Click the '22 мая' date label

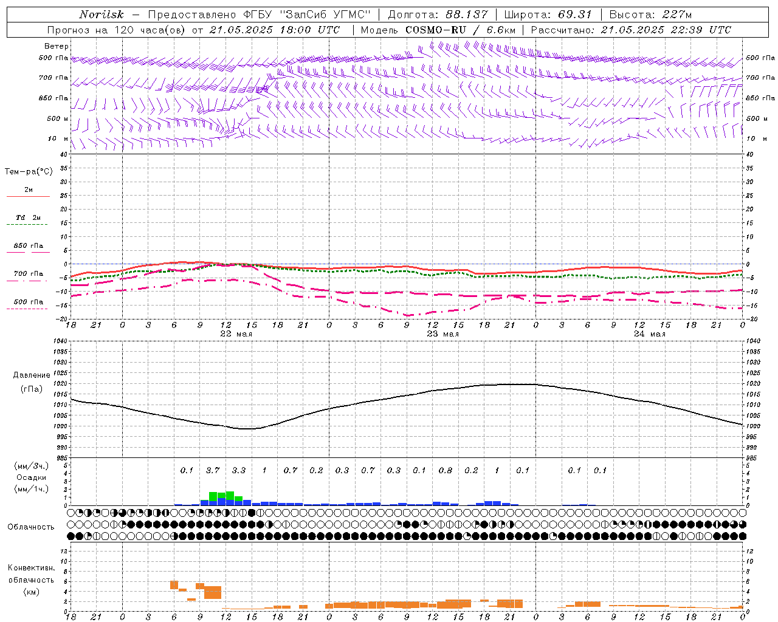point(236,334)
